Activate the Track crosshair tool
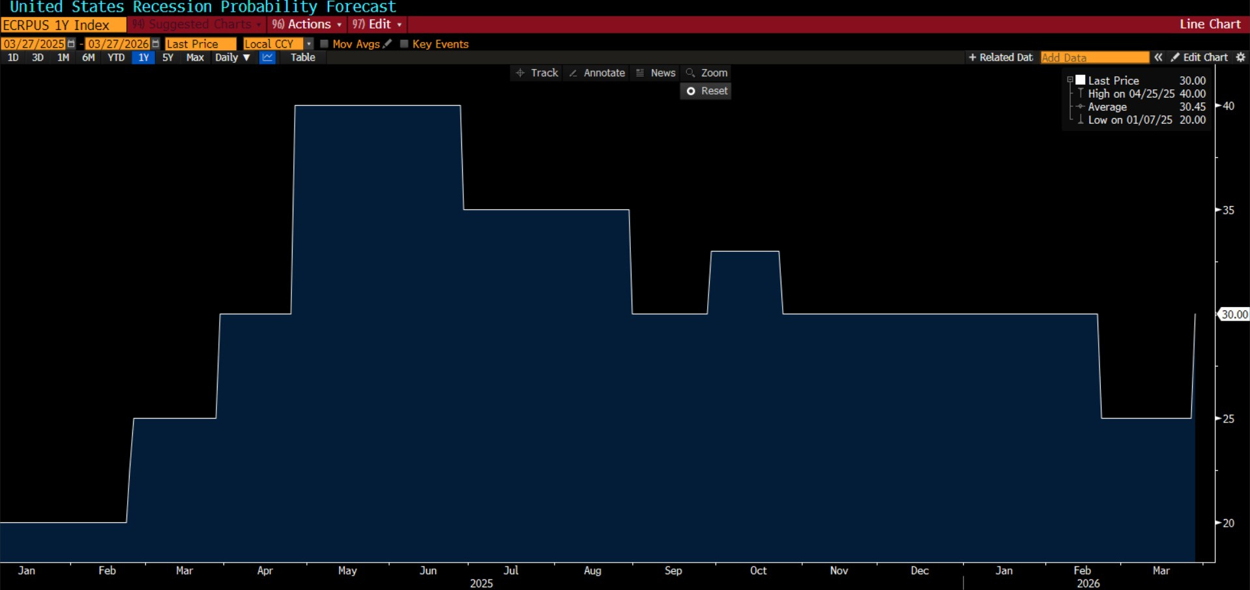 (537, 73)
